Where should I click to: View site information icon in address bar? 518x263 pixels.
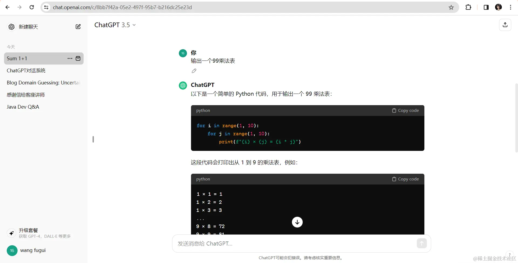coord(46,7)
